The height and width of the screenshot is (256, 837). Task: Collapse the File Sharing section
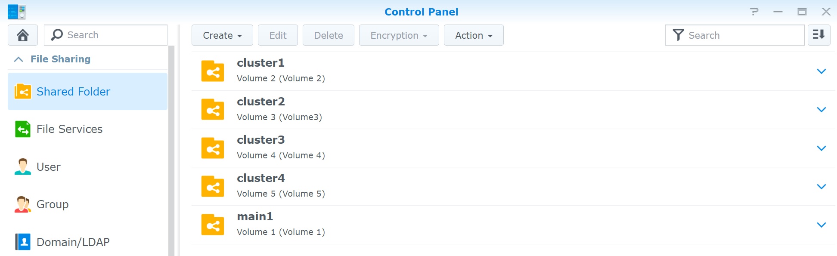pyautogui.click(x=19, y=59)
